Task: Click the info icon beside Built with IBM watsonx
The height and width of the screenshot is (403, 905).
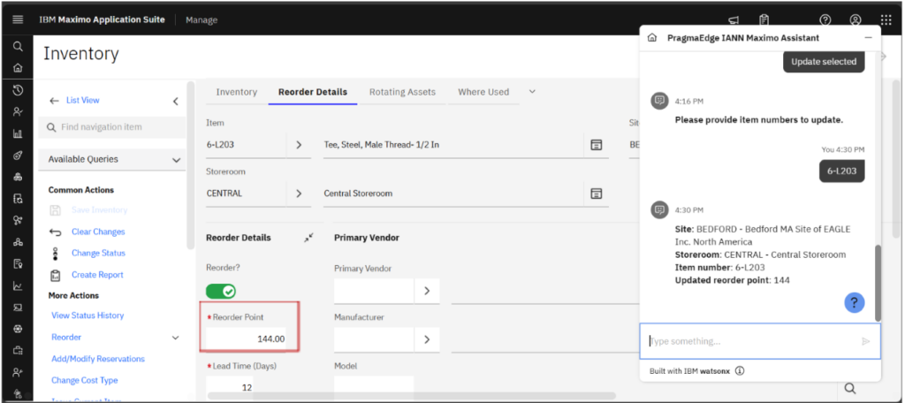Action: (x=740, y=370)
